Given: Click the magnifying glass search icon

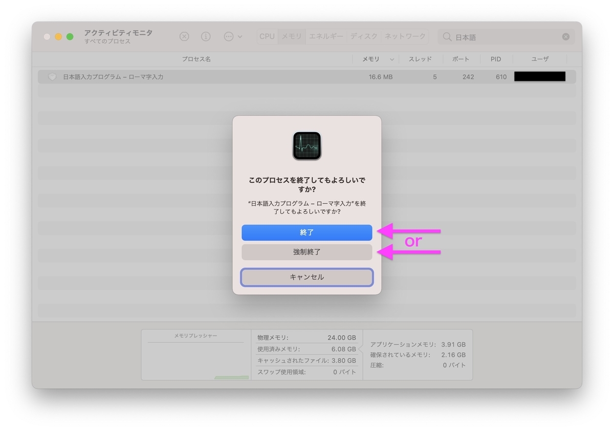Looking at the screenshot, I should [x=447, y=37].
